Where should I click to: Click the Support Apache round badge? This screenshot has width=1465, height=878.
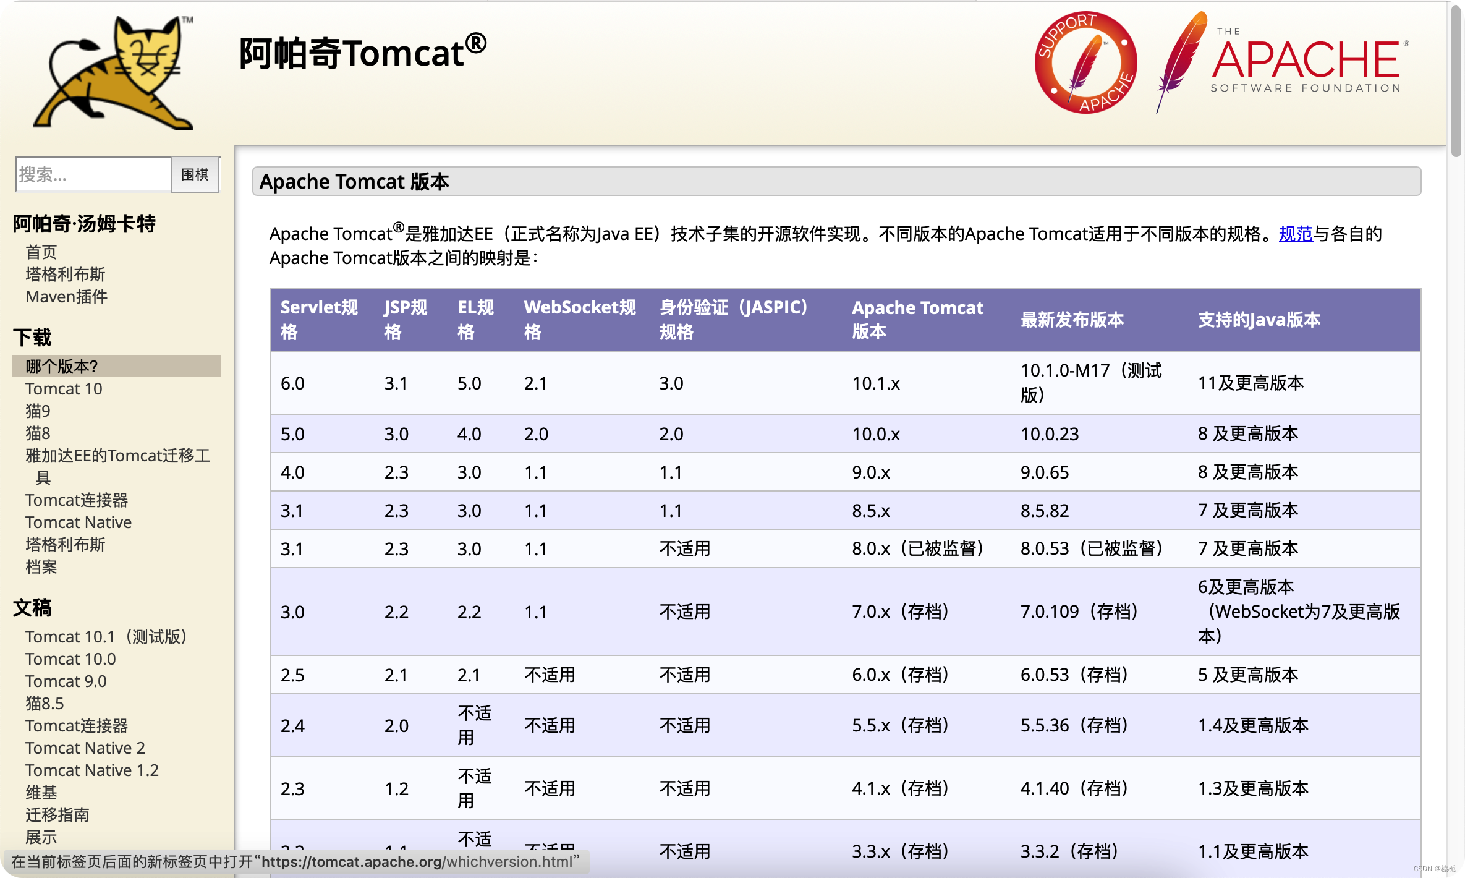pyautogui.click(x=1085, y=63)
